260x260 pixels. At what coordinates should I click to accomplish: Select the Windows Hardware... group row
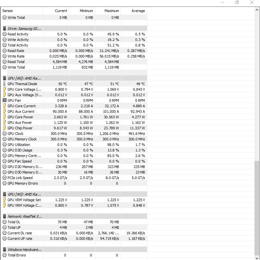click(74, 250)
